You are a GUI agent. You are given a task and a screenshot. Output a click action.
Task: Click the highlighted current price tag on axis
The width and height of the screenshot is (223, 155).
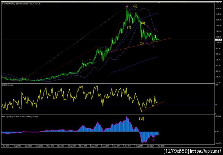coord(219,40)
